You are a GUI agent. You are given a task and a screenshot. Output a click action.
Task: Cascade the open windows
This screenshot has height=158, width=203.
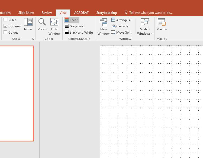point(120,26)
